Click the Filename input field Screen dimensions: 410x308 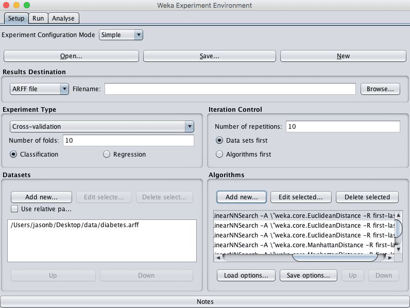(x=230, y=89)
